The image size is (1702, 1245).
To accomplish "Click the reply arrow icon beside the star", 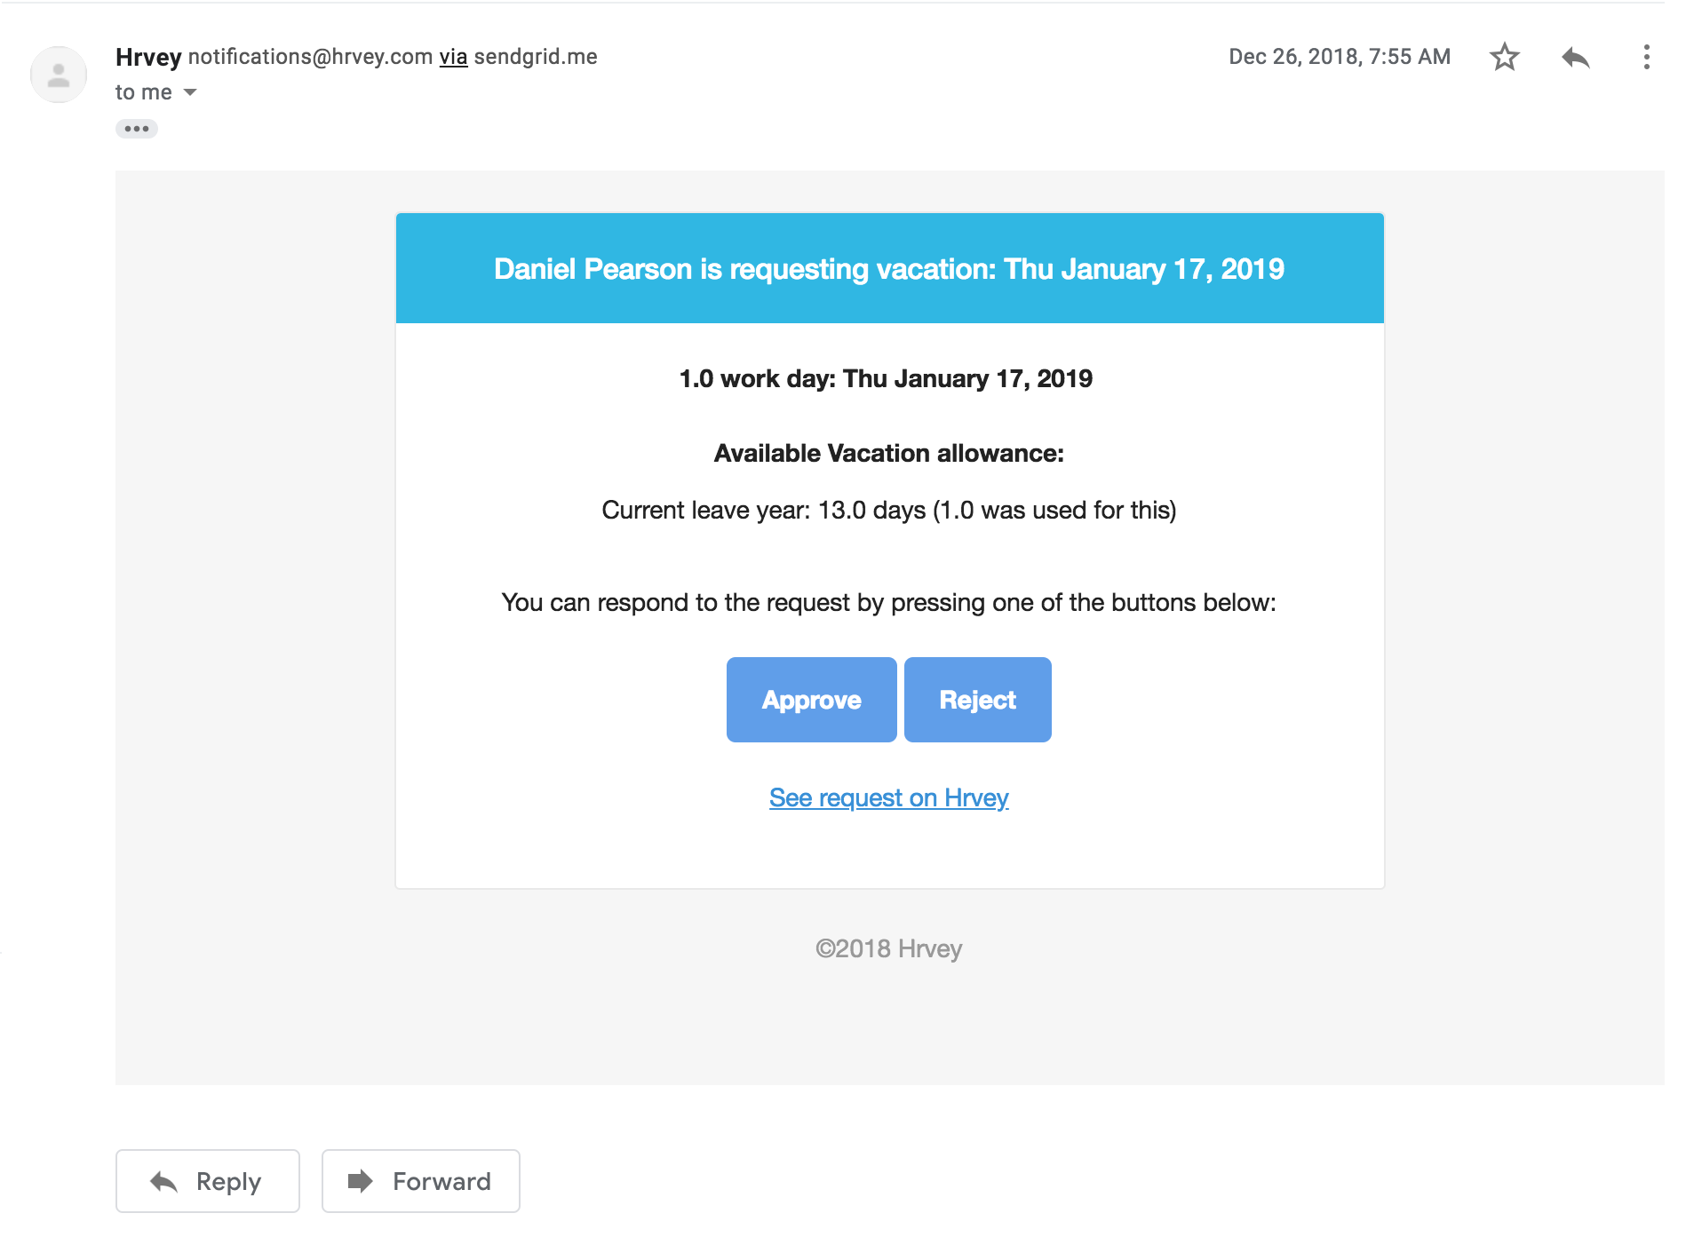I will tap(1575, 58).
